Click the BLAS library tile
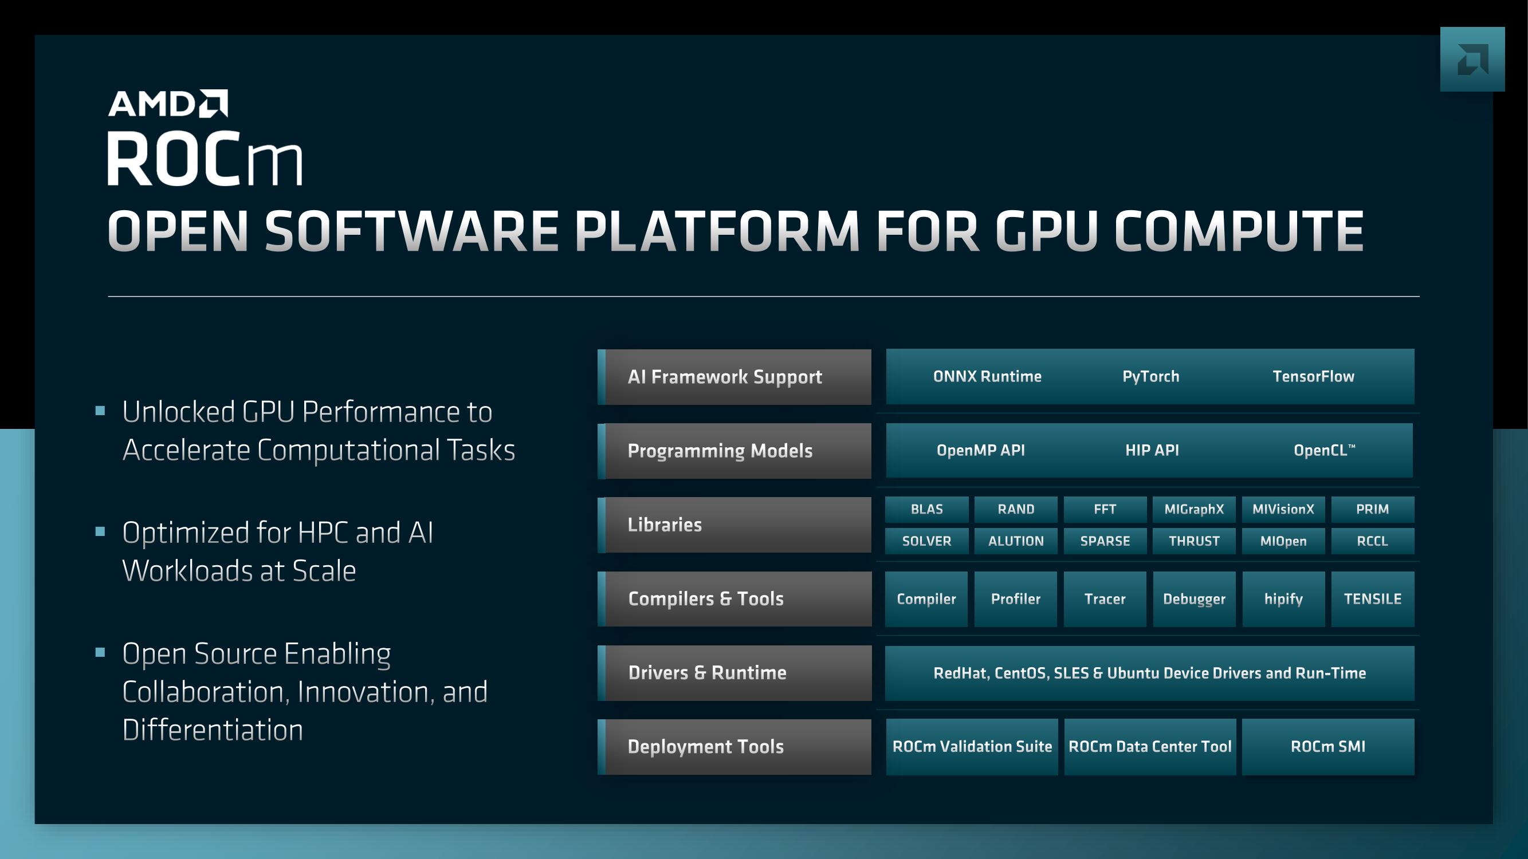1528x859 pixels. click(926, 509)
